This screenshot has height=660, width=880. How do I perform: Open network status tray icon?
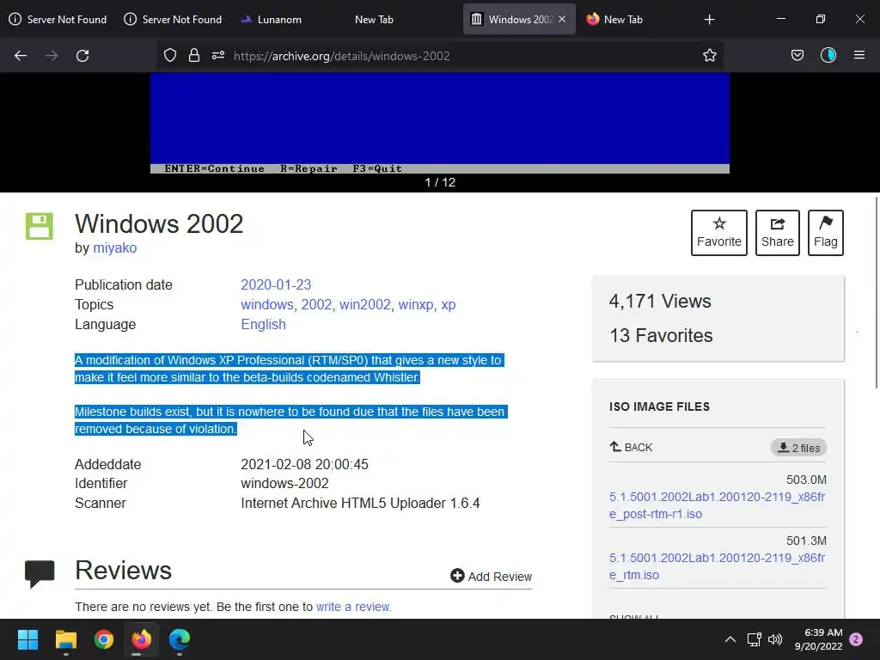755,639
